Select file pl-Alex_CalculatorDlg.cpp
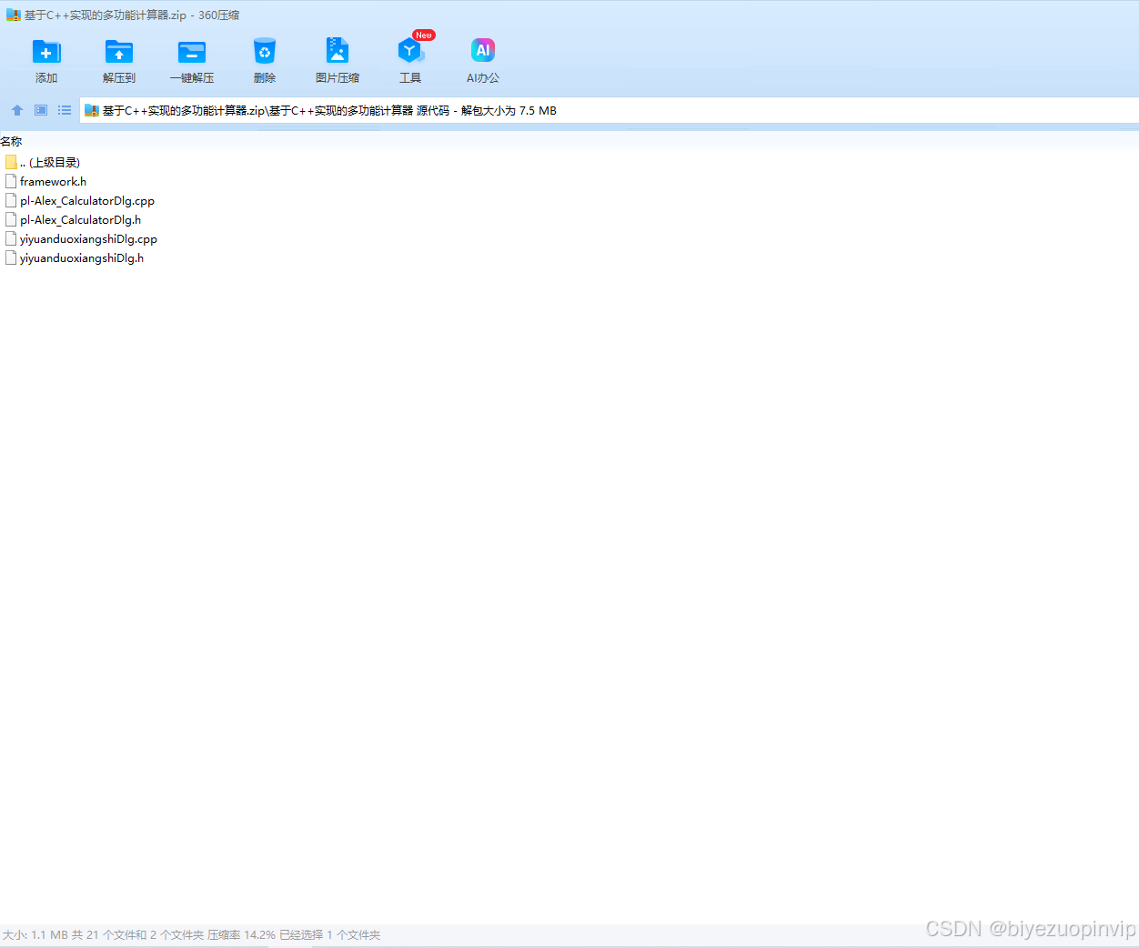The height and width of the screenshot is (948, 1139). 80,200
